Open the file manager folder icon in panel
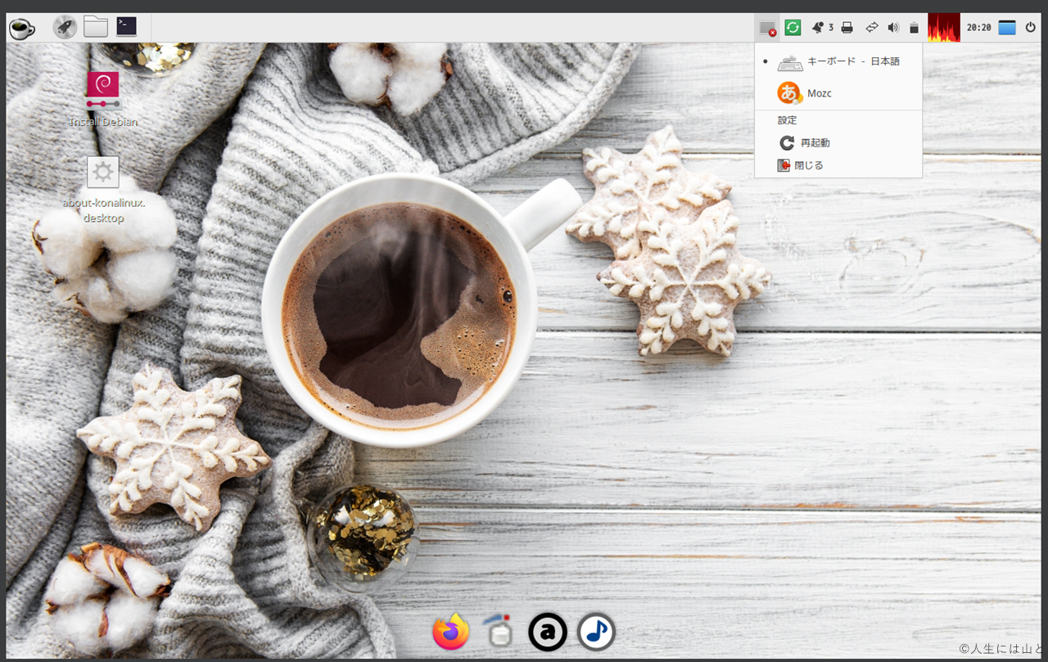Viewport: 1048px width, 662px height. click(96, 27)
